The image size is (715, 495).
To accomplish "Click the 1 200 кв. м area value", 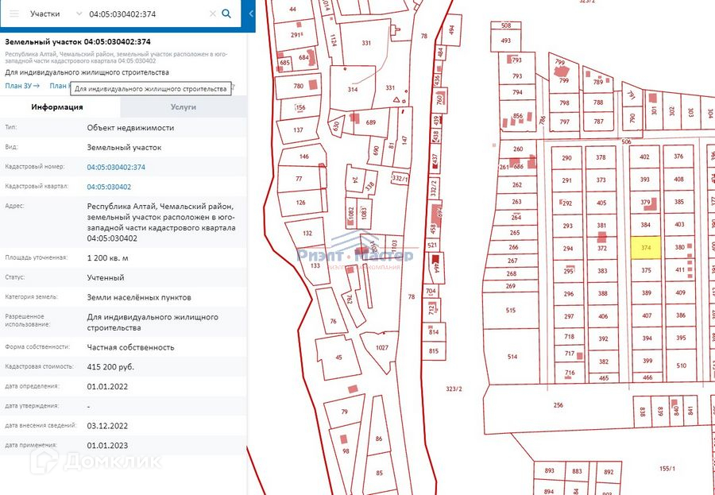I will pos(107,258).
